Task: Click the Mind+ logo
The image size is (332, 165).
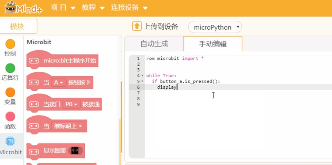Action: click(23, 7)
